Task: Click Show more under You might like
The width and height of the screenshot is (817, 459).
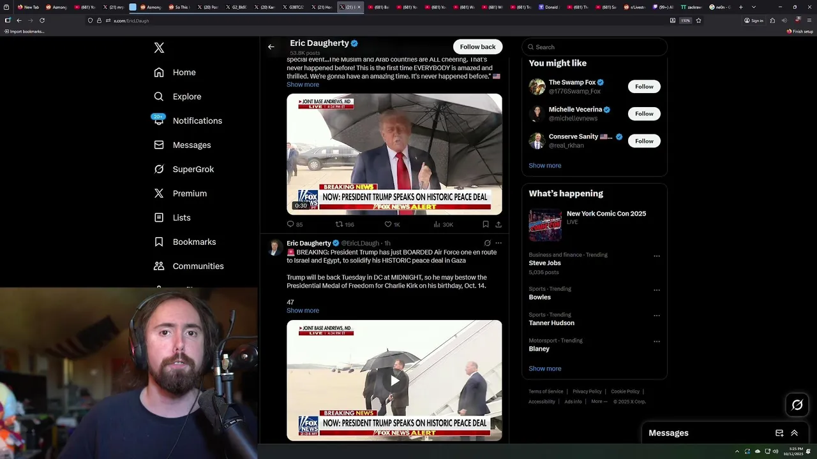Action: coord(545,165)
